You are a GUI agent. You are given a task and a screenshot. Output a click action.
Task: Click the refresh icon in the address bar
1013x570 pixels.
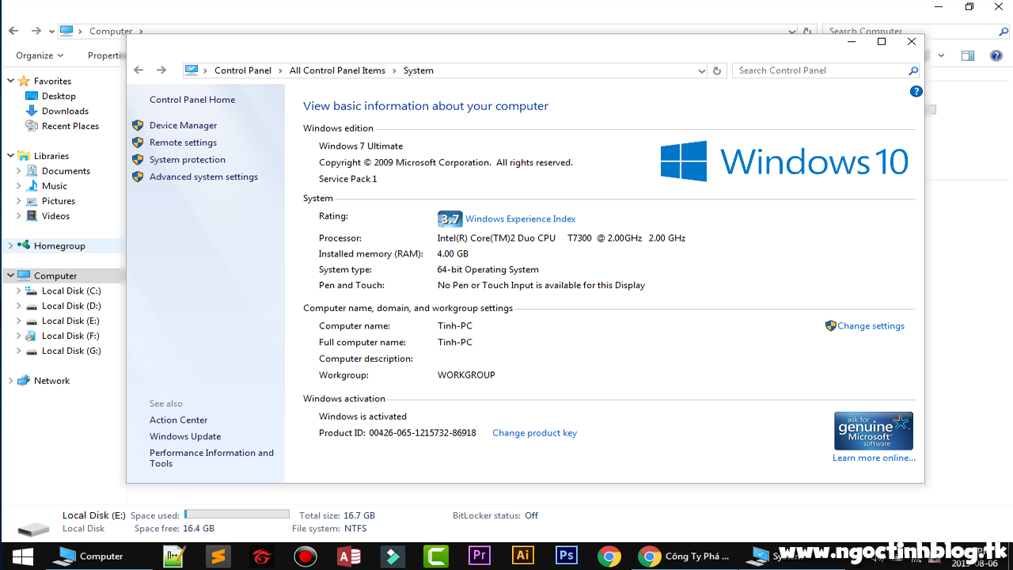tap(717, 70)
